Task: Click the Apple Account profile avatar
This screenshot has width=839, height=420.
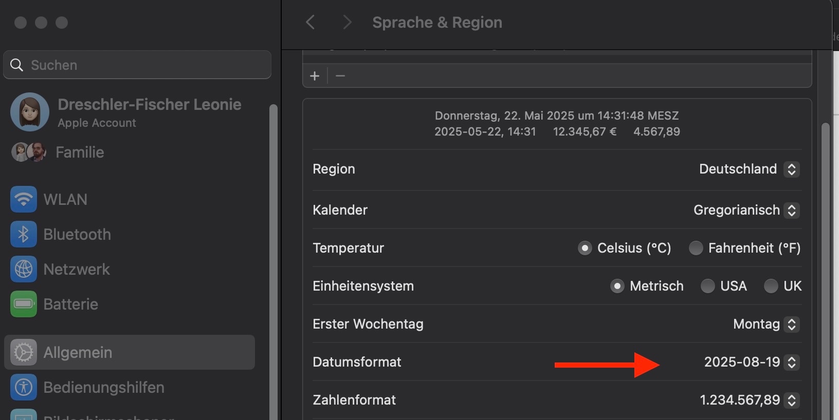Action: (x=30, y=112)
